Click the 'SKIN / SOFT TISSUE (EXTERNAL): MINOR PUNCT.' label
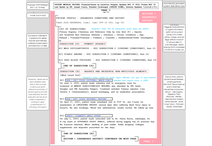Image resolution: width=212 pixels, height=146 pixels. (89, 80)
